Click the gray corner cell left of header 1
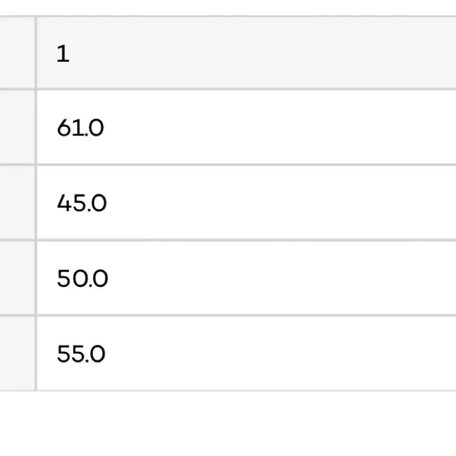 (x=17, y=52)
